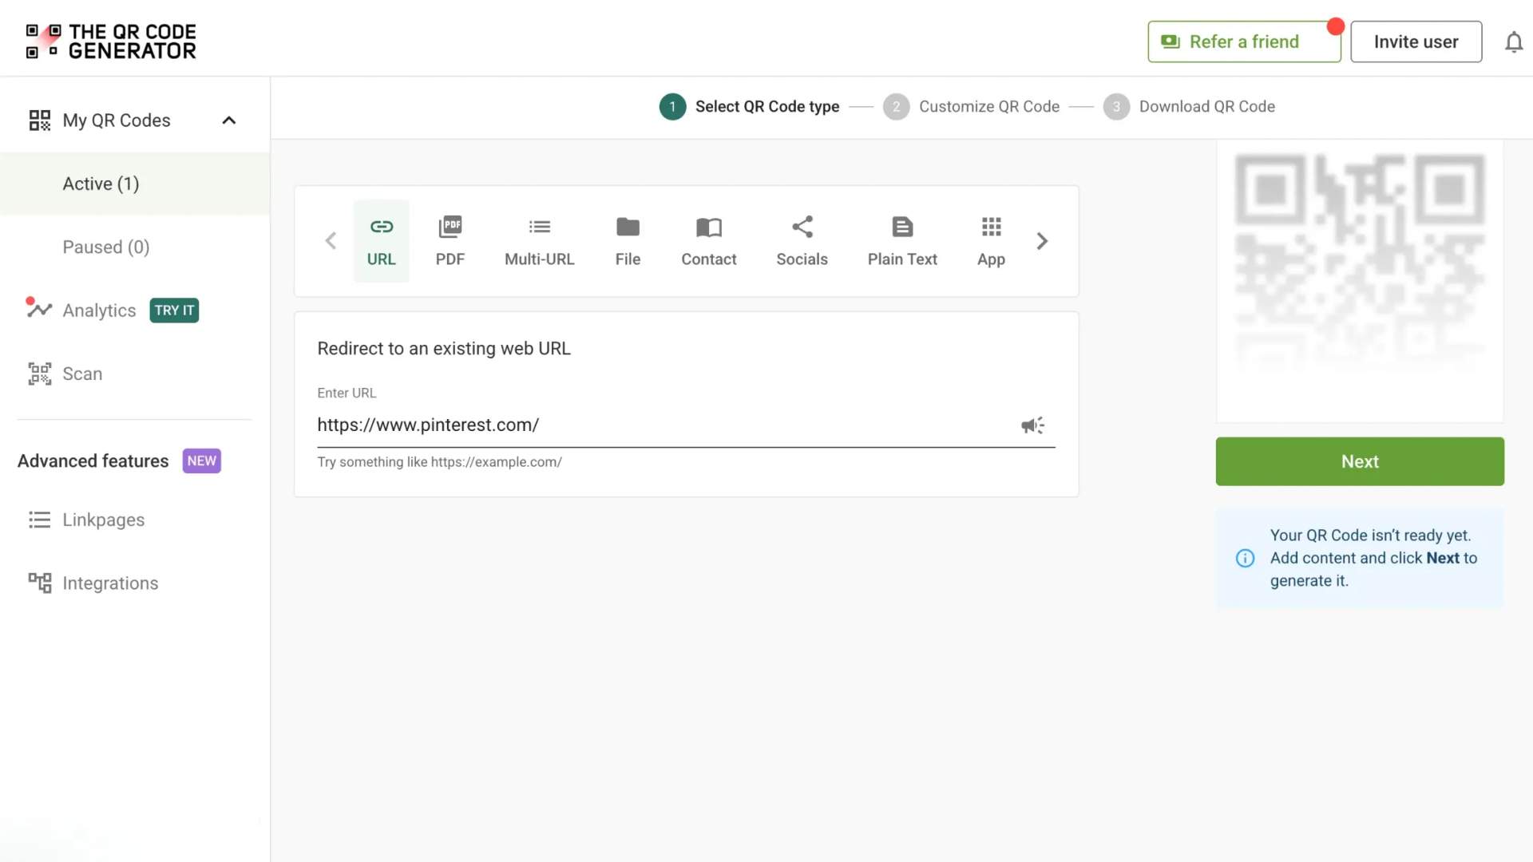
Task: Click the megaphone icon in URL field
Action: tap(1032, 425)
